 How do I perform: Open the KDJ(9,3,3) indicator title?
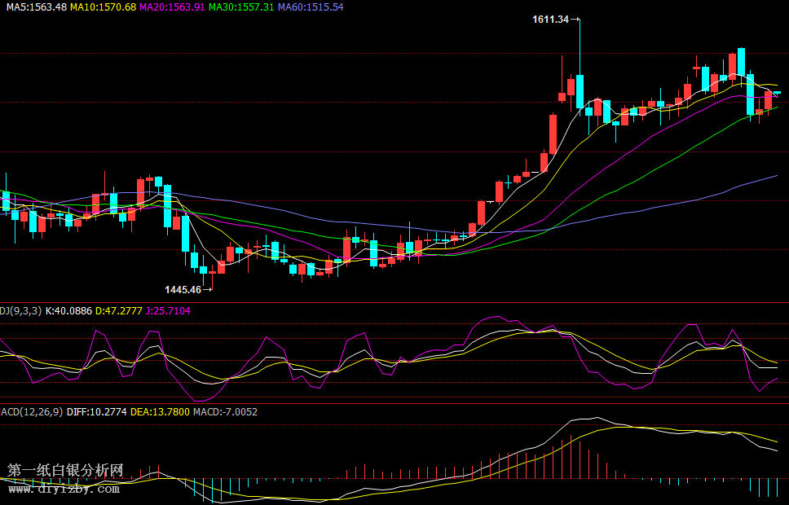20,310
